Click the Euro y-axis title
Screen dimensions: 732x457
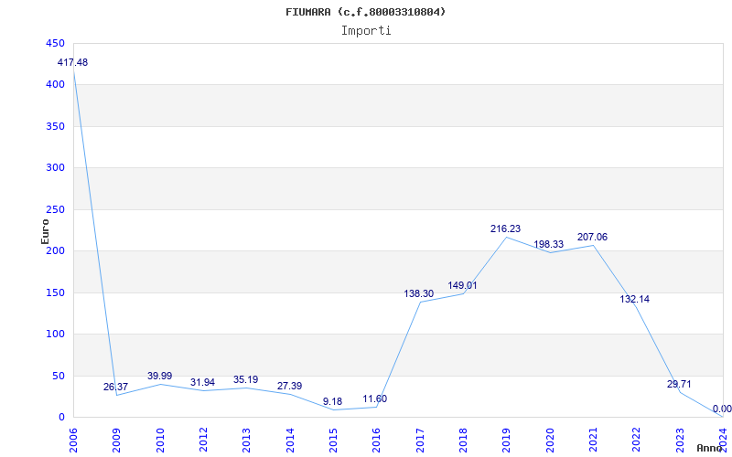point(45,231)
